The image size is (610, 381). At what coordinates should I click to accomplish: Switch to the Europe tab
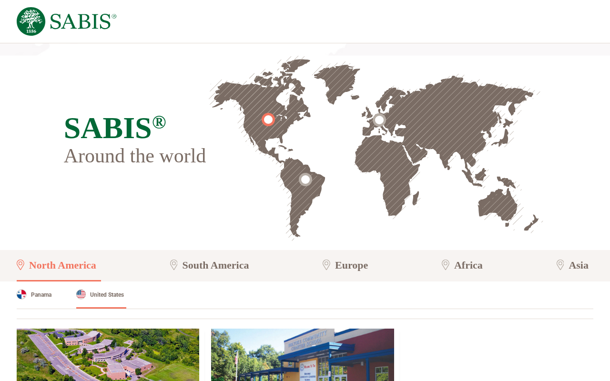point(346,265)
